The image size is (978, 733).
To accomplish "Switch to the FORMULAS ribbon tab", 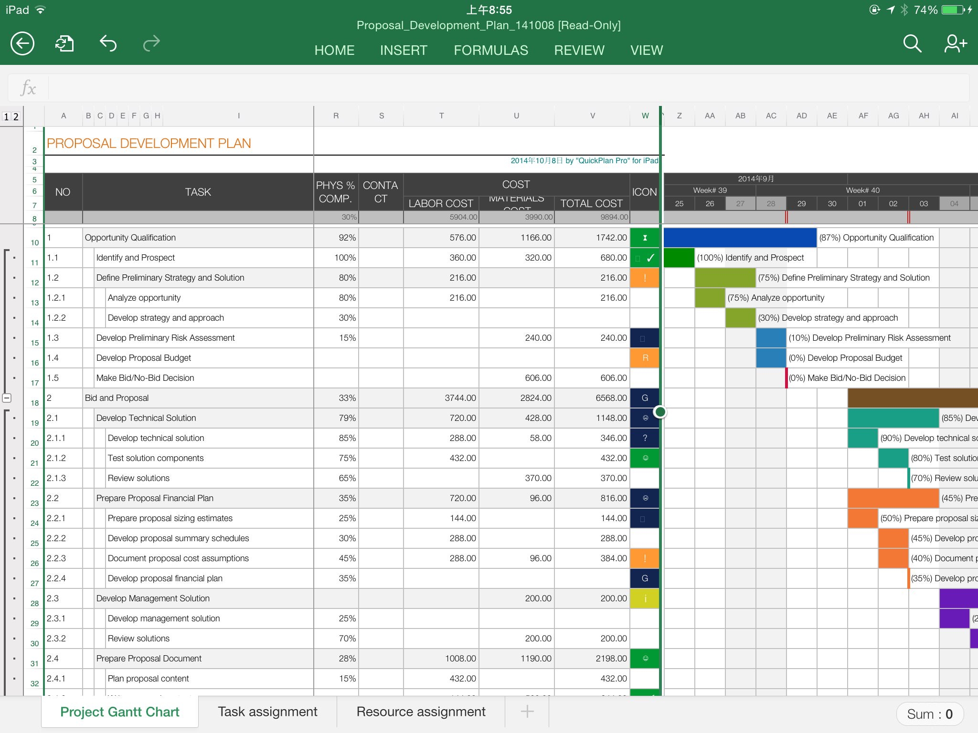I will click(x=491, y=50).
